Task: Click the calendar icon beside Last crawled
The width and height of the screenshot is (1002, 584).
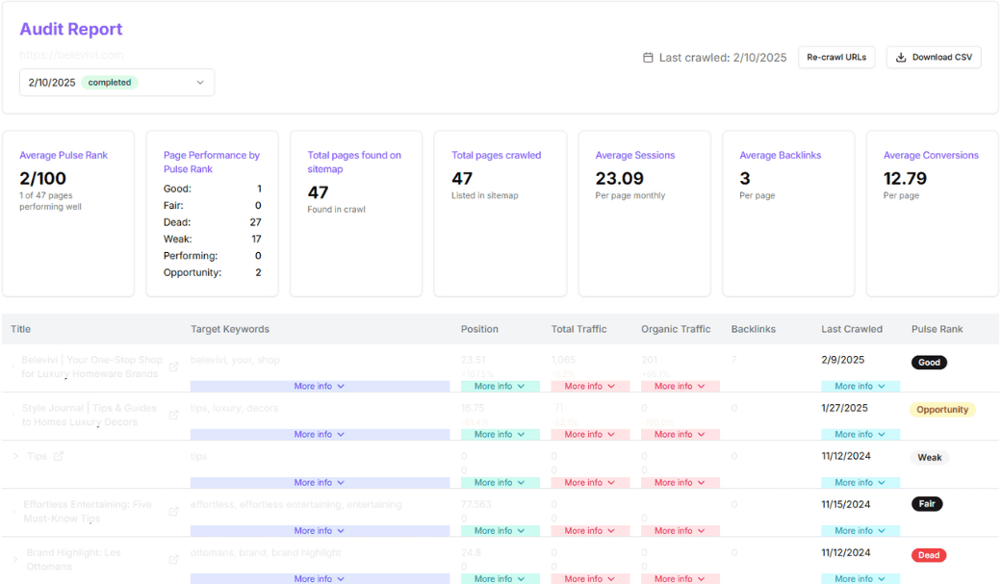Action: pos(648,58)
